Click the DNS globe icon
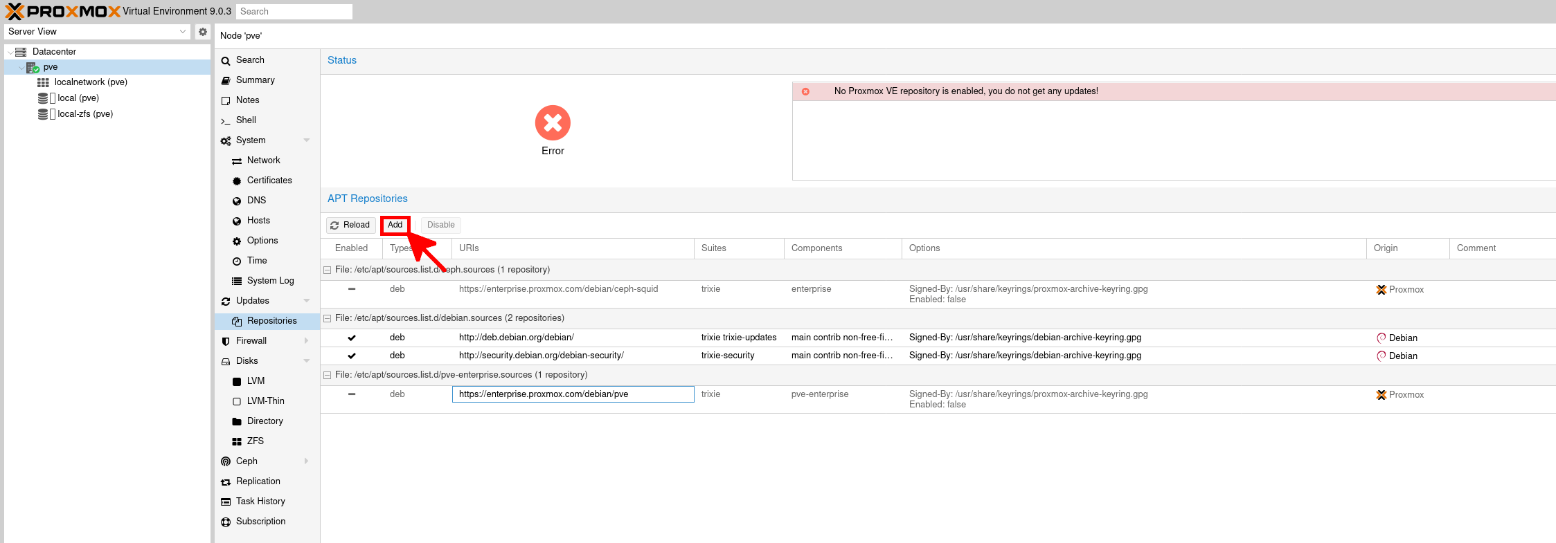 (x=237, y=201)
